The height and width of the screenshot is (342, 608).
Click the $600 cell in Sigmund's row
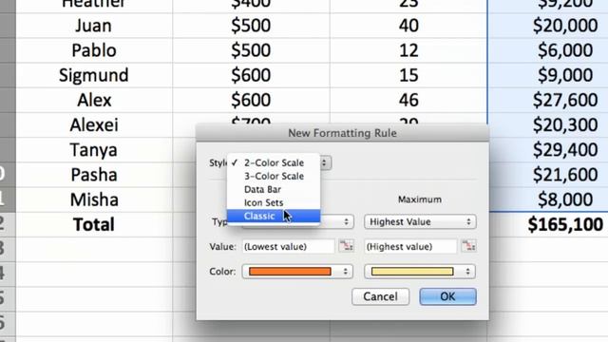251,75
